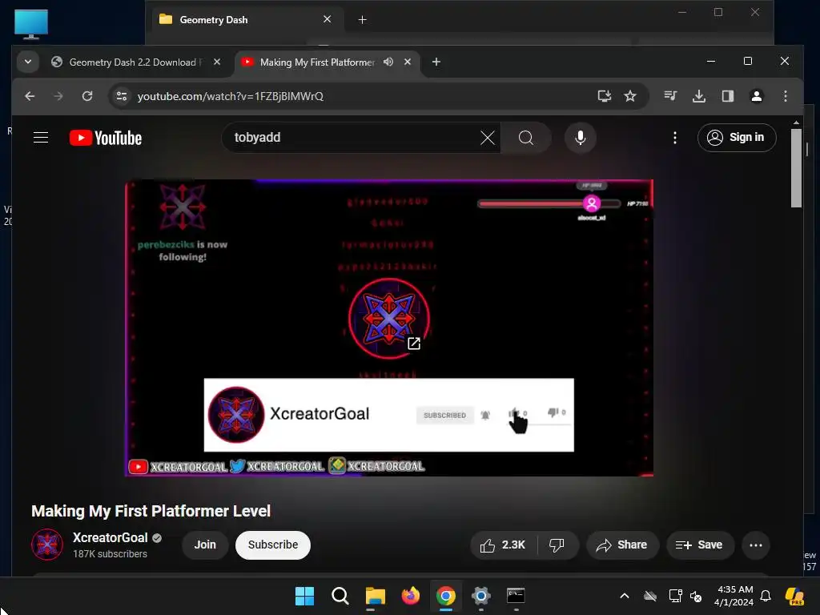Expand the tab search dropdown
Screen dimensions: 820x615
(28, 62)
